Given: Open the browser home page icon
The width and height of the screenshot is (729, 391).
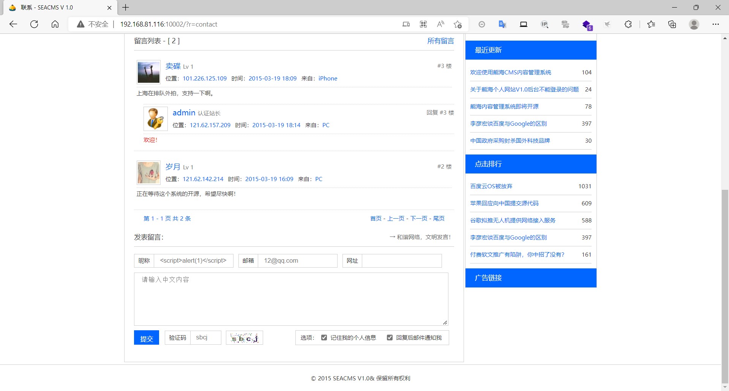Looking at the screenshot, I should [55, 24].
